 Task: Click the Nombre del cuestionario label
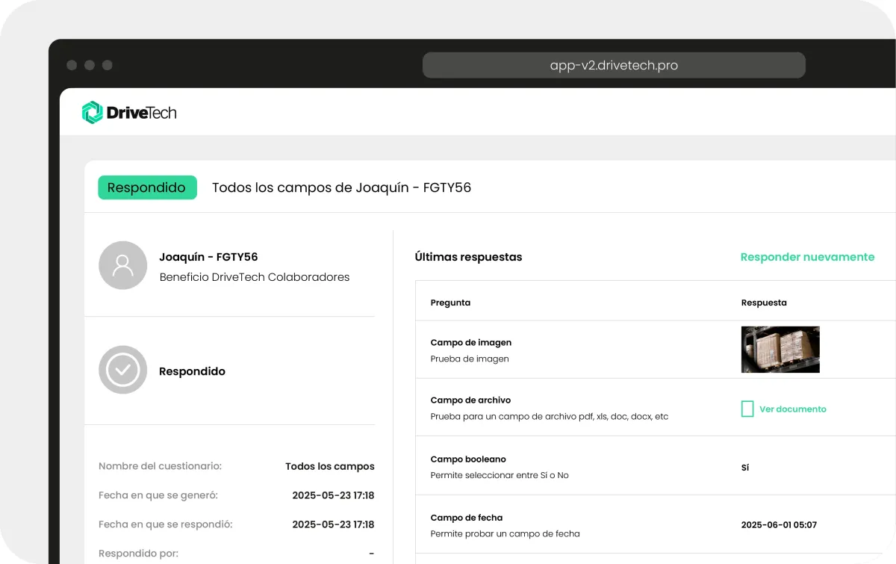click(x=160, y=466)
